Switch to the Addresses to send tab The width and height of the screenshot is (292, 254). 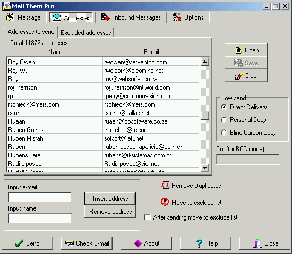pyautogui.click(x=31, y=32)
